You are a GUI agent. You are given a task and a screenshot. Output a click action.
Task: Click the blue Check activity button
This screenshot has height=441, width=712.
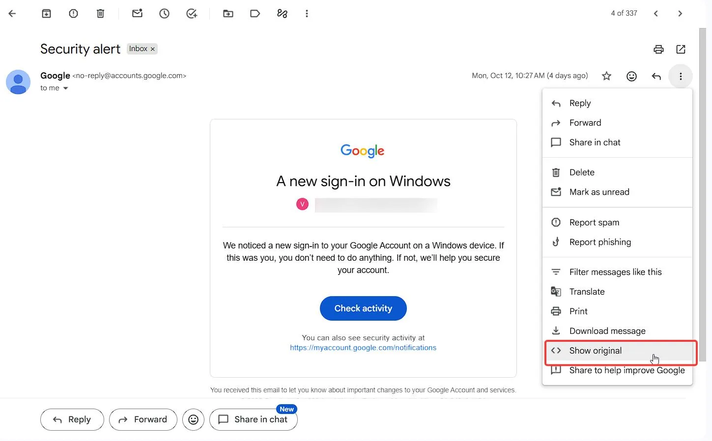tap(363, 308)
